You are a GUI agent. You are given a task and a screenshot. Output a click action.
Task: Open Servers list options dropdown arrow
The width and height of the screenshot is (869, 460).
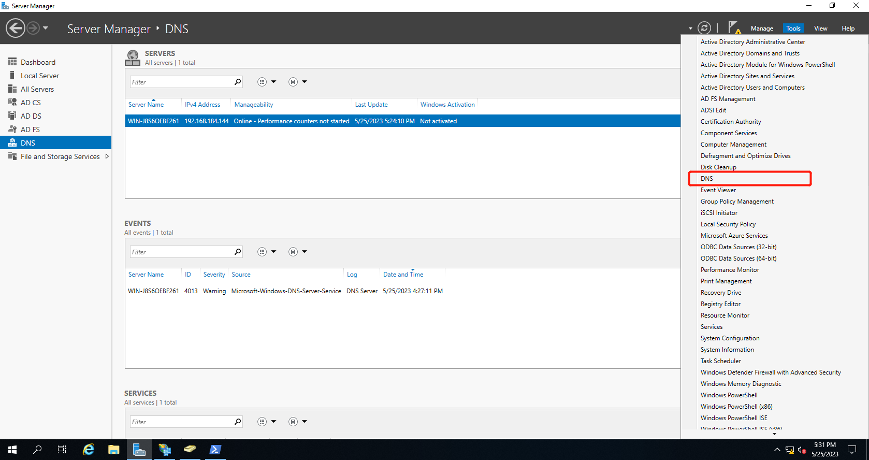pos(273,82)
